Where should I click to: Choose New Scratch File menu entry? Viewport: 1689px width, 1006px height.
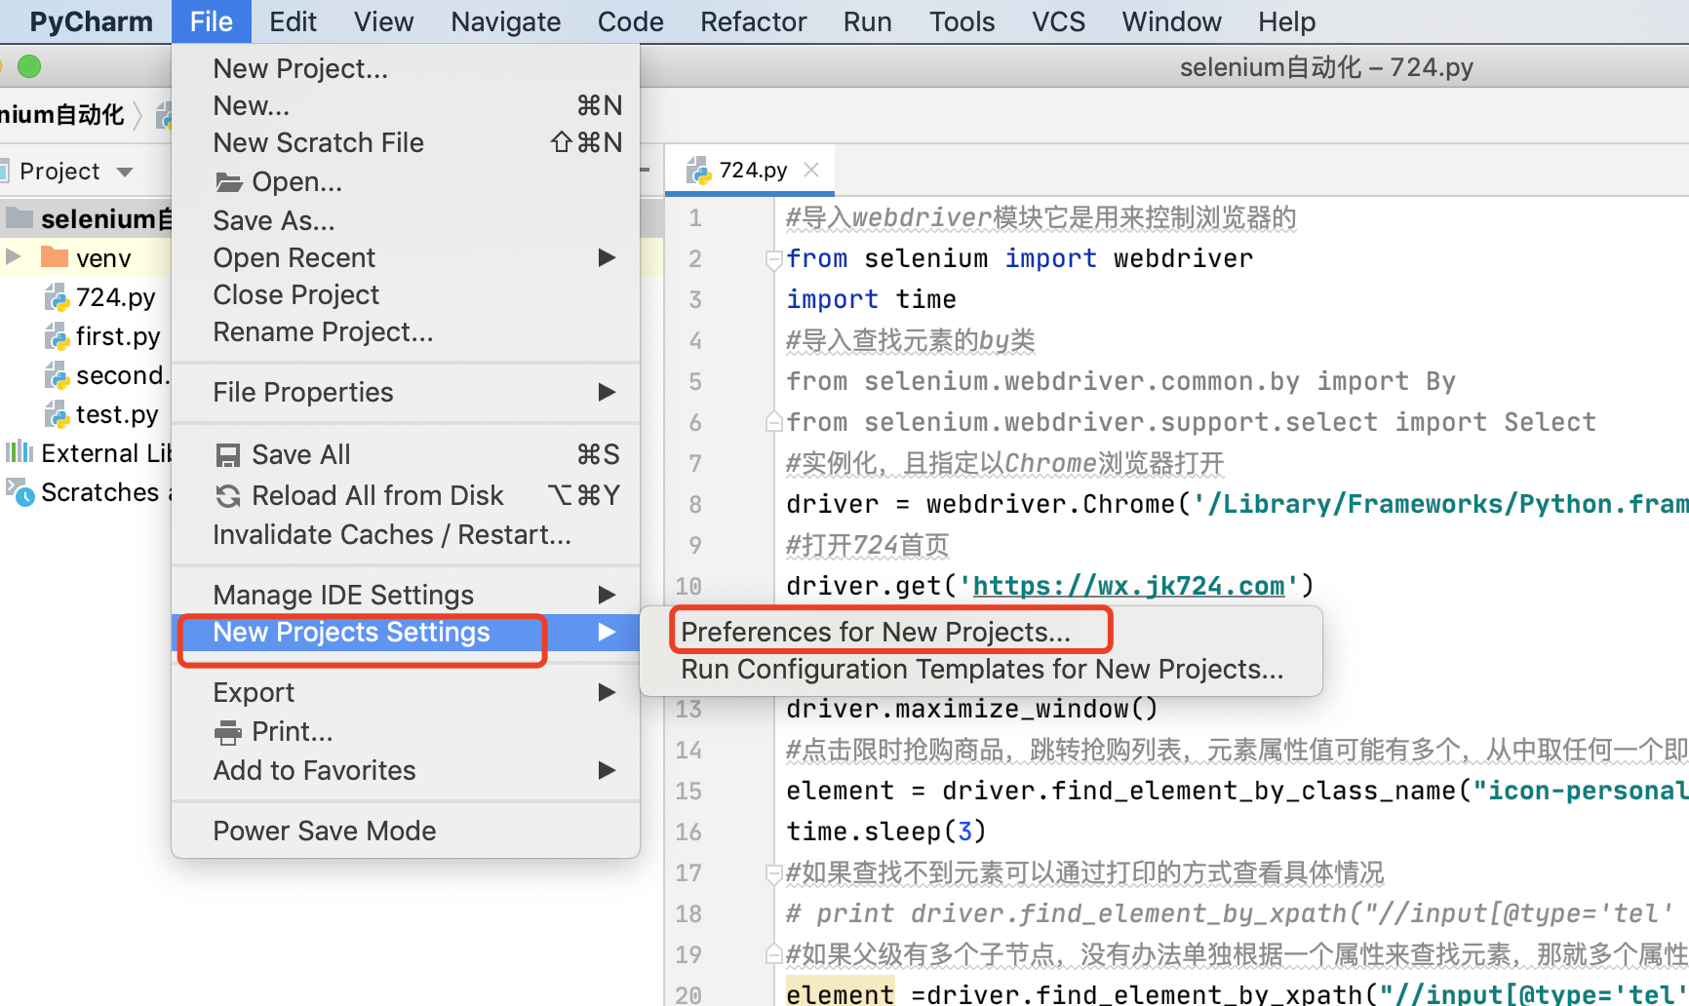405,143
